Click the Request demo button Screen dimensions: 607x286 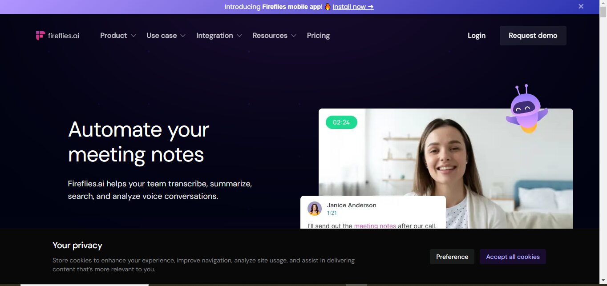533,36
